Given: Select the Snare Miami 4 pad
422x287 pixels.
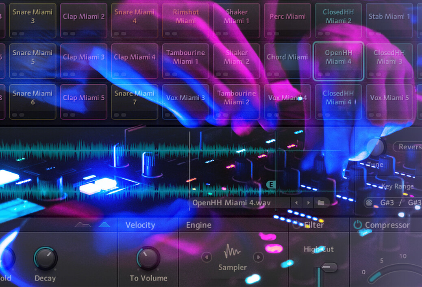Looking at the screenshot, I should tap(135, 20).
